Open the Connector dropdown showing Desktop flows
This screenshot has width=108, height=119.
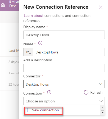click(x=64, y=84)
